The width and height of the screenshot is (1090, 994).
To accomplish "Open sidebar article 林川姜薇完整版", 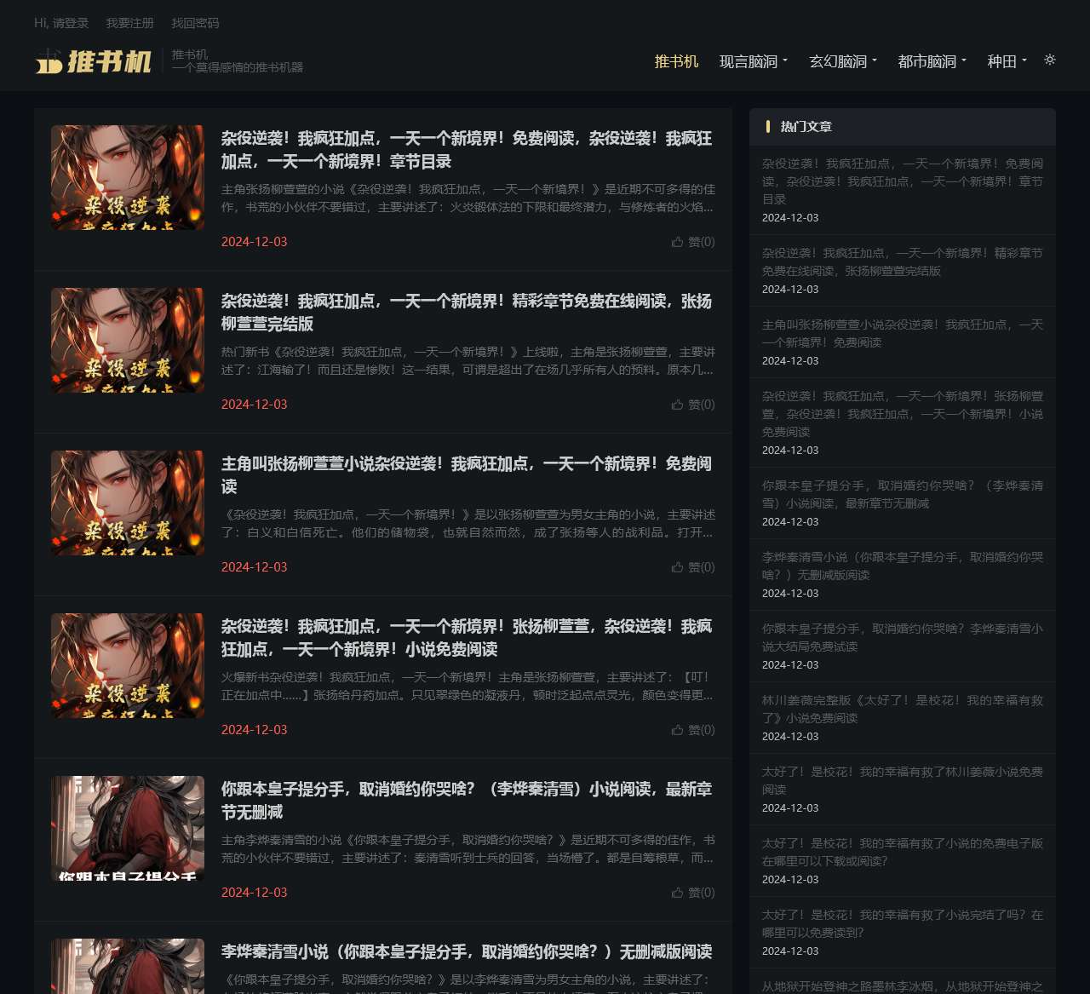I will (x=903, y=709).
